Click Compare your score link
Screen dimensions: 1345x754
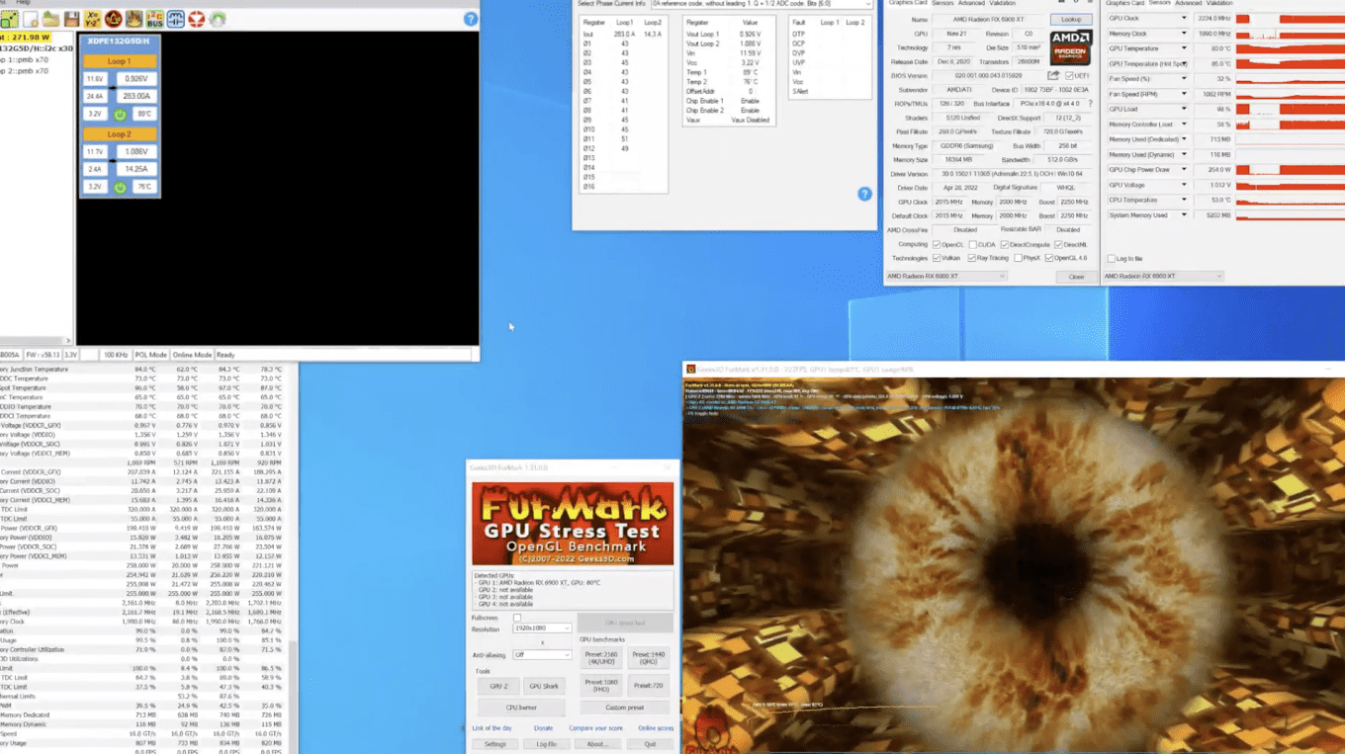coord(595,728)
